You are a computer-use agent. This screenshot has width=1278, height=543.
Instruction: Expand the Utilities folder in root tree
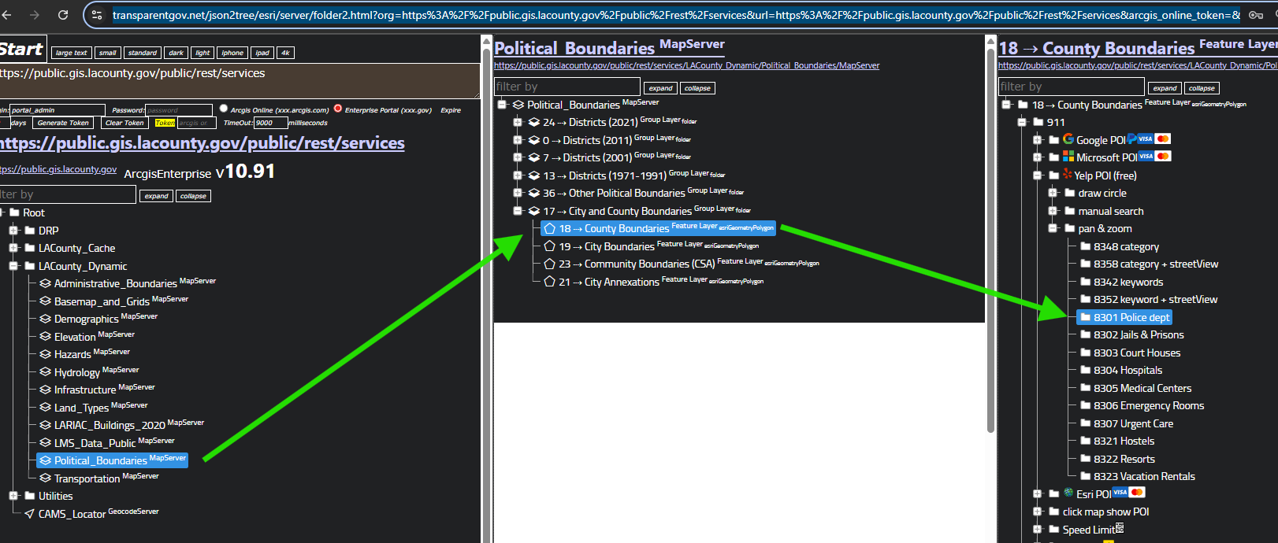coord(13,496)
